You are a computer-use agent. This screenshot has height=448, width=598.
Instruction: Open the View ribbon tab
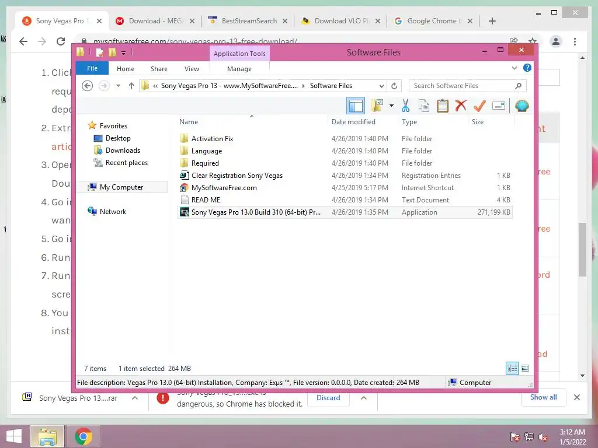coord(192,69)
